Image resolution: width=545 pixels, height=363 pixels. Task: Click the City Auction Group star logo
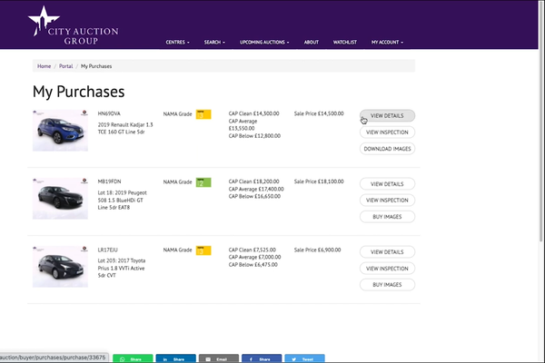pos(43,20)
